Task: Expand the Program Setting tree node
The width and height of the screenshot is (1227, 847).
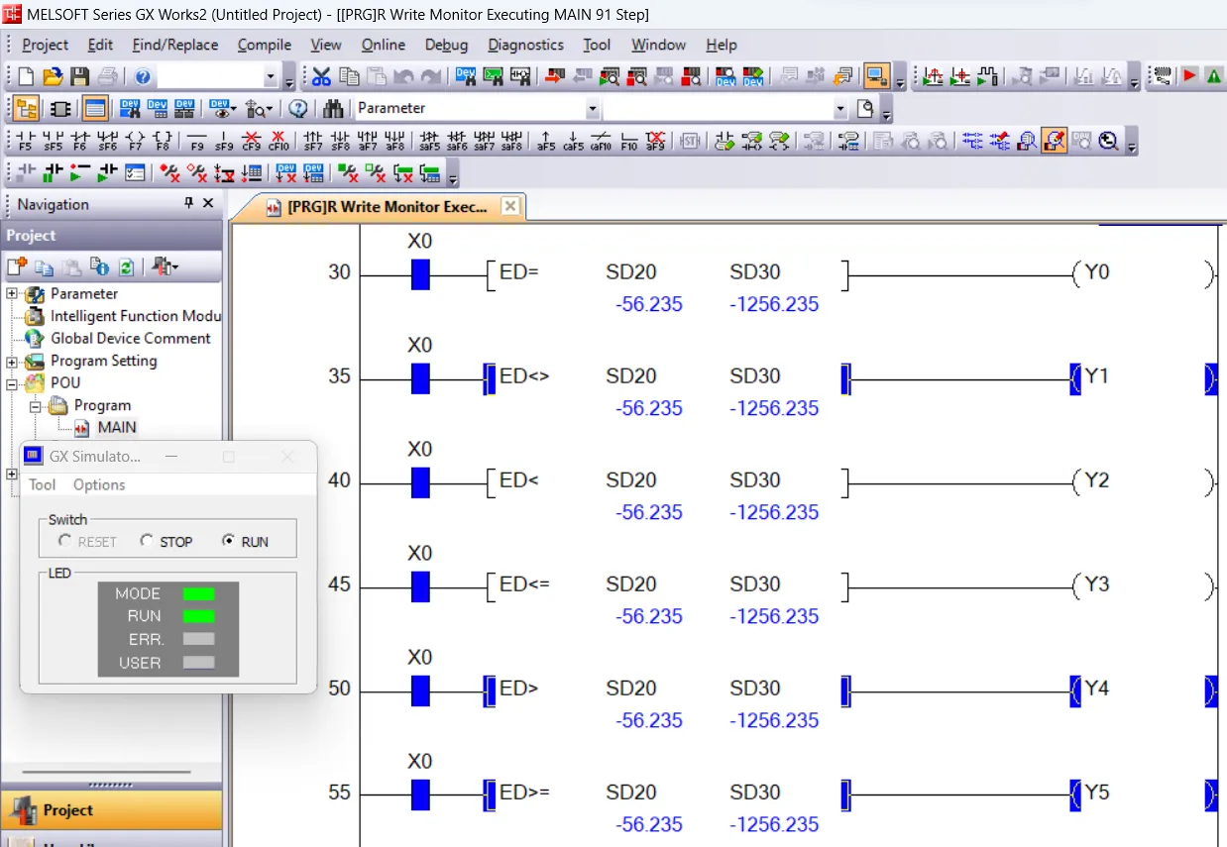Action: tap(12, 362)
